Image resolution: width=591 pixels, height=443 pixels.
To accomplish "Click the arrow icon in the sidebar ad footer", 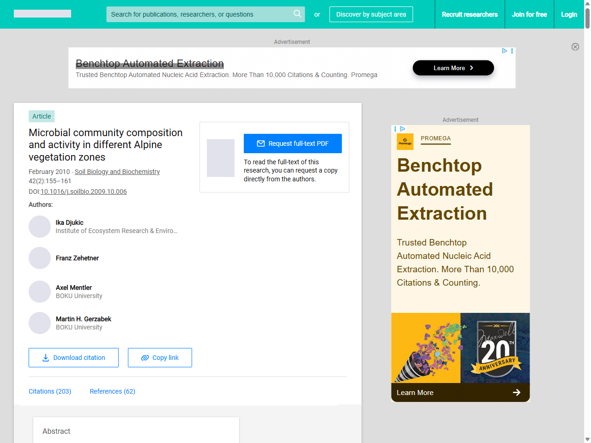I will click(517, 392).
